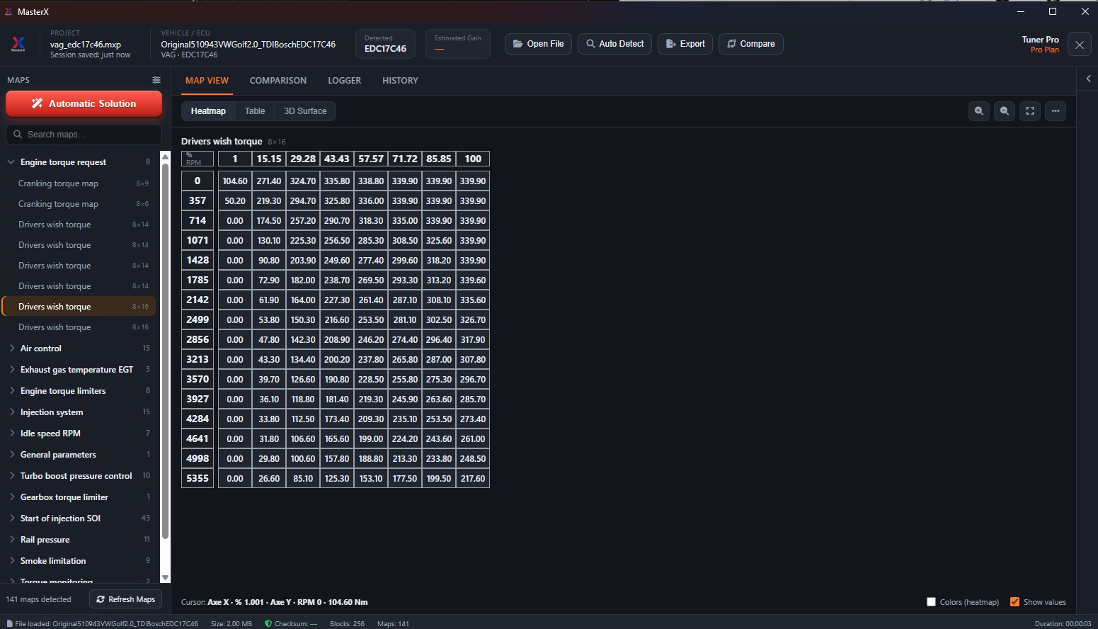Viewport: 1098px width, 629px height.
Task: Click the Detected EDC17C46 badge
Action: pyautogui.click(x=386, y=44)
